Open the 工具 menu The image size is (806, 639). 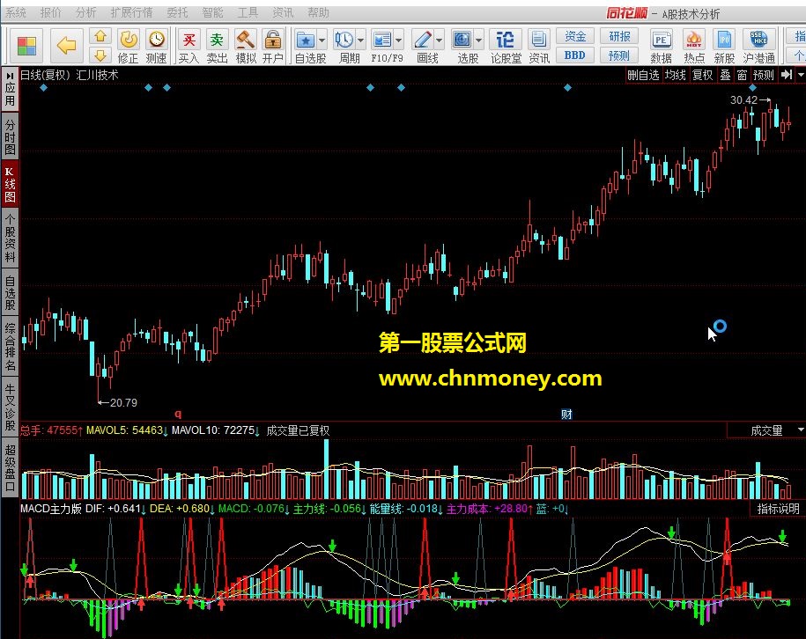point(248,12)
